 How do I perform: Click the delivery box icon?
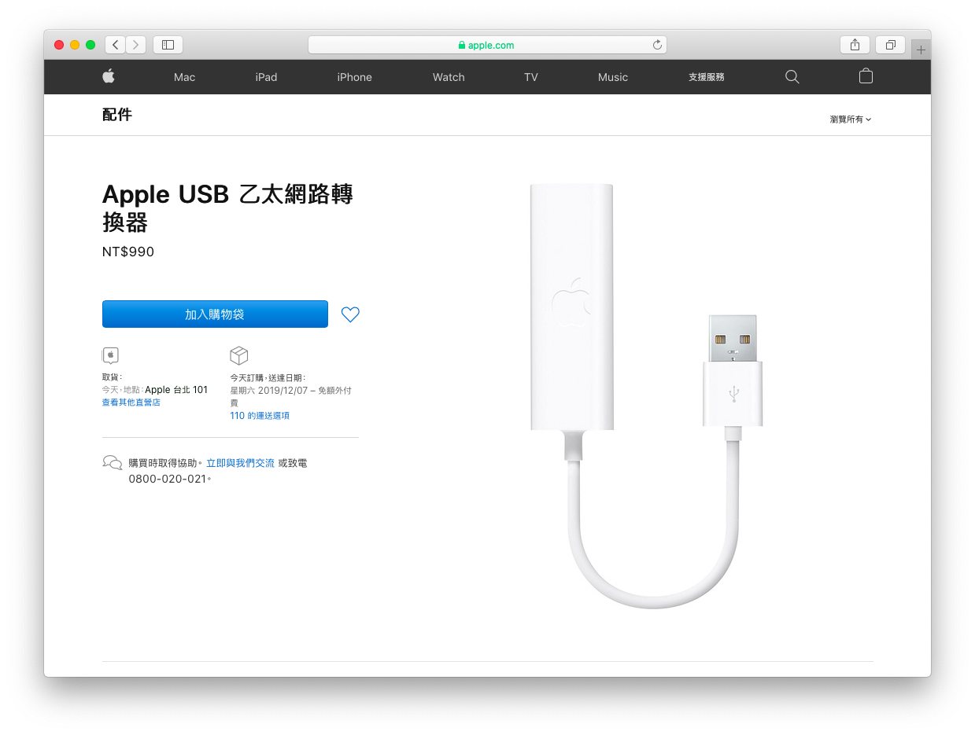pos(239,355)
